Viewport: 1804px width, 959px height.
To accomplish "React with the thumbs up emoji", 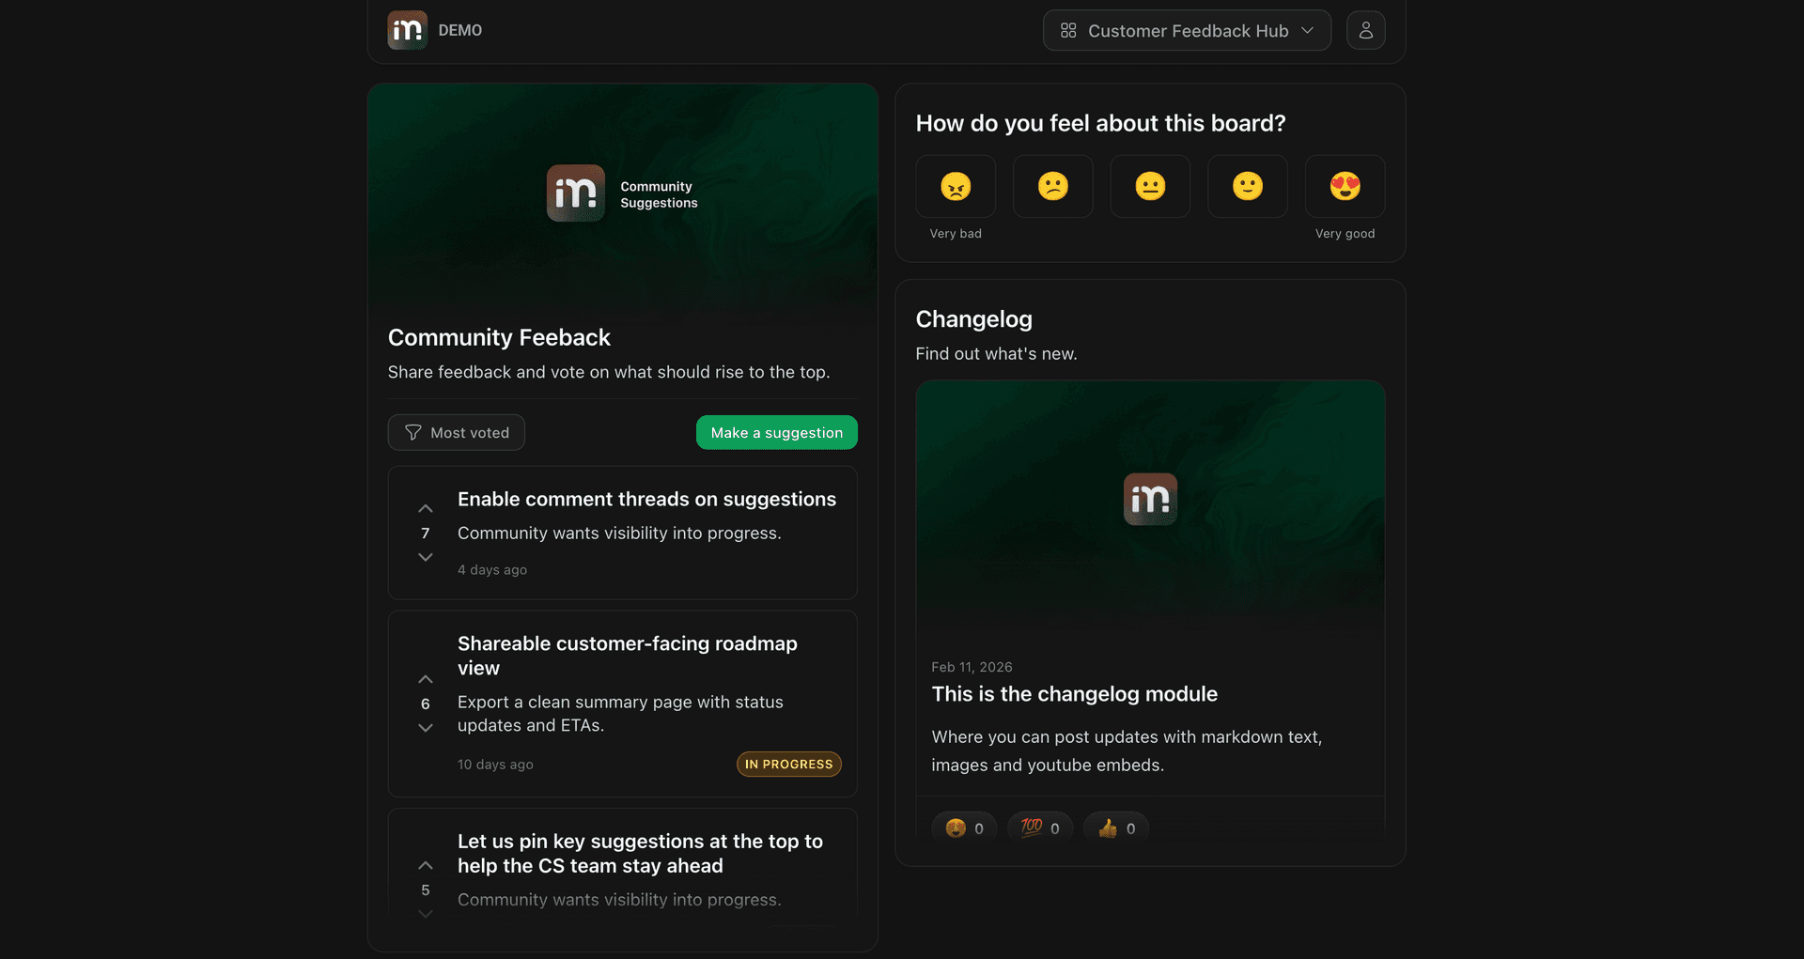I will 1116,828.
